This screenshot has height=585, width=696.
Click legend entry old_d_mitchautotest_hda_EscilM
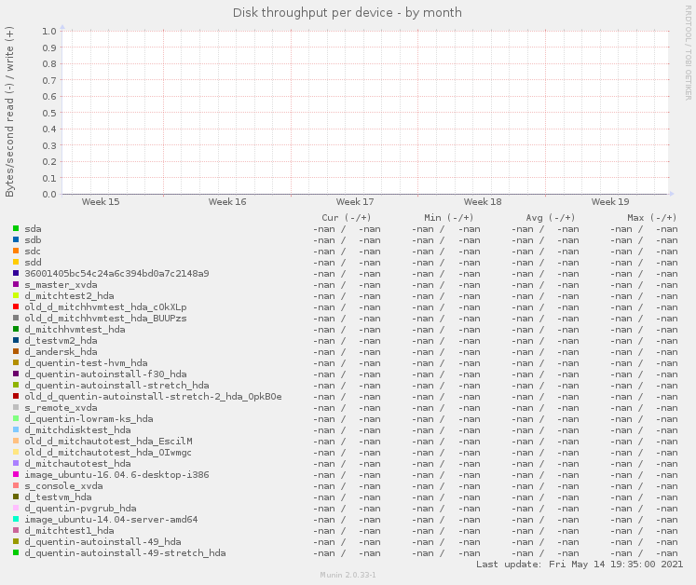pyautogui.click(x=108, y=442)
